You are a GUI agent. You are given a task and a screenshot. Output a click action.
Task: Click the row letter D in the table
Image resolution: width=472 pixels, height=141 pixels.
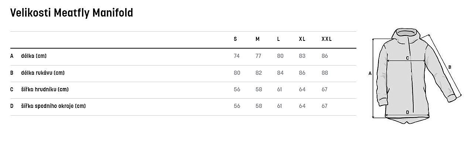click(x=12, y=106)
